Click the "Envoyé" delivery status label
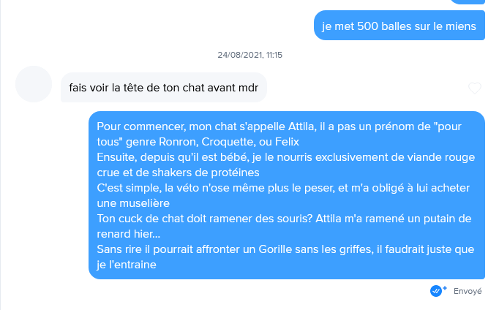The image size is (499, 310). coord(468,291)
